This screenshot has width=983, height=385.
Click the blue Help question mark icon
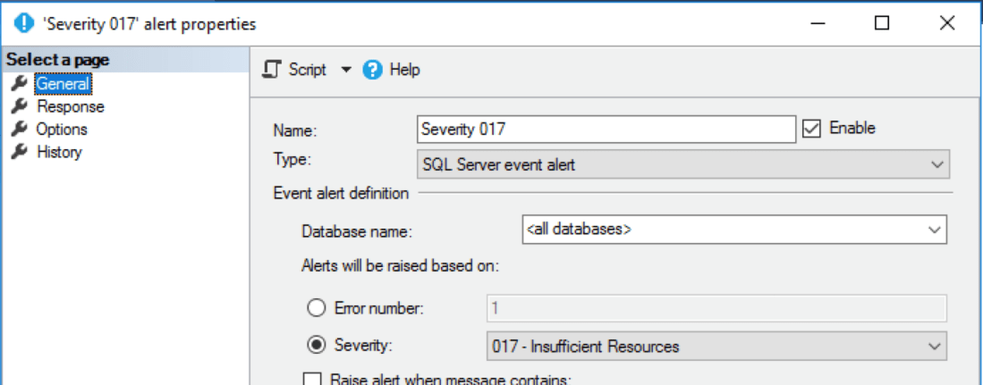click(x=373, y=70)
